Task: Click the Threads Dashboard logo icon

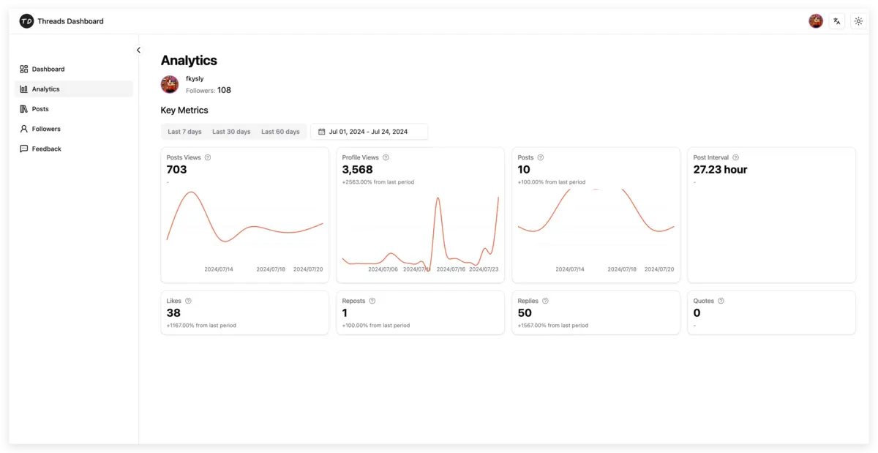Action: 26,21
